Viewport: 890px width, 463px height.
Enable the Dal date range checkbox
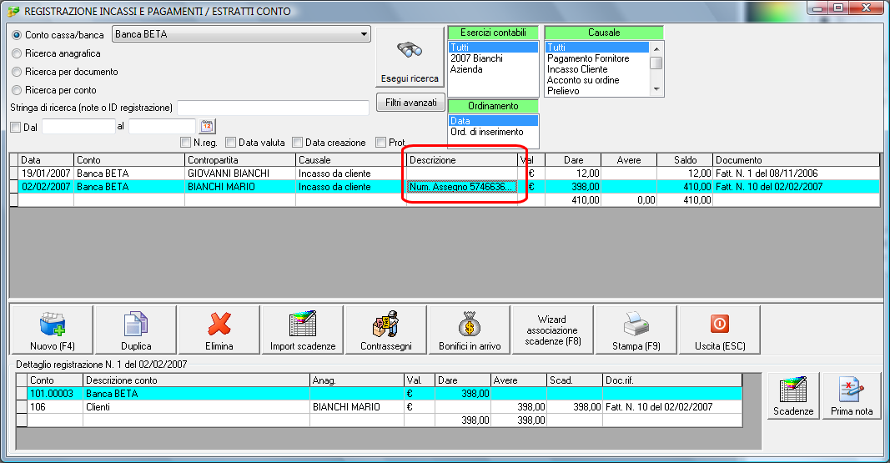click(x=15, y=127)
